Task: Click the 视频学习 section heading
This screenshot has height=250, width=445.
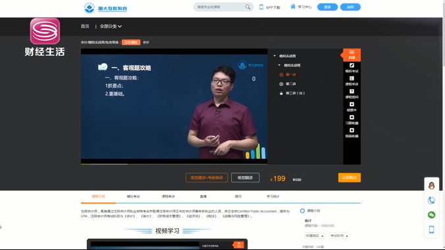Action: (x=167, y=231)
